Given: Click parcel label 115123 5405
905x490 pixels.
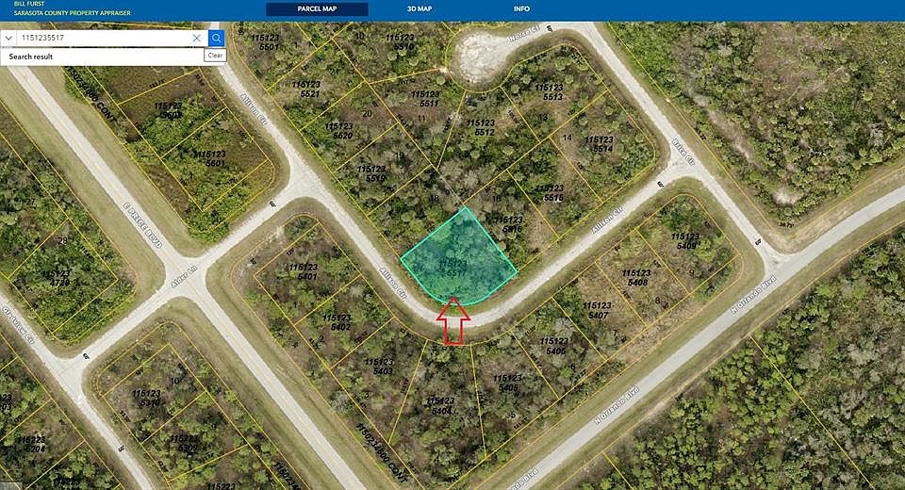Looking at the screenshot, I should 508,384.
